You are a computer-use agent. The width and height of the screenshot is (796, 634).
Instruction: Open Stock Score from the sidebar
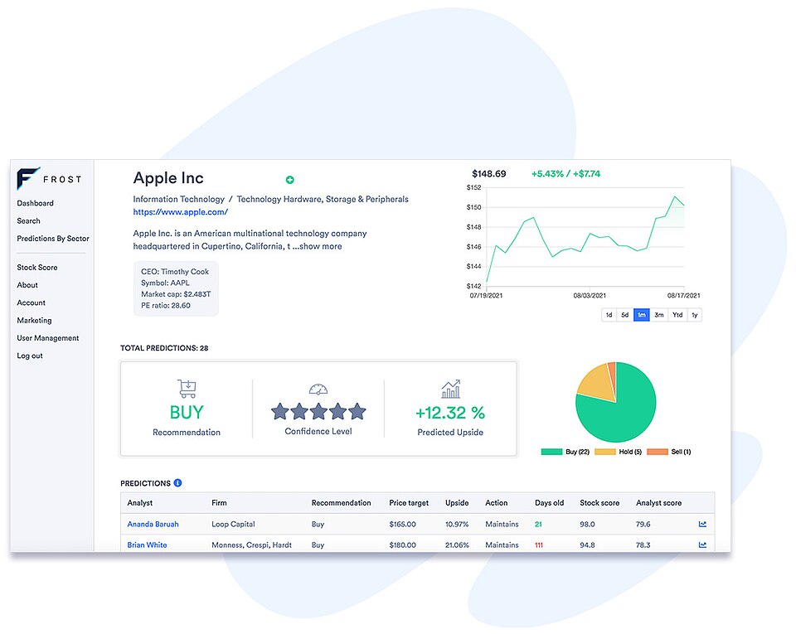pyautogui.click(x=36, y=267)
